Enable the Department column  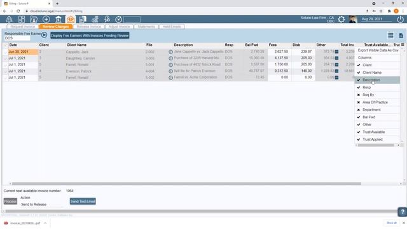tap(377, 110)
